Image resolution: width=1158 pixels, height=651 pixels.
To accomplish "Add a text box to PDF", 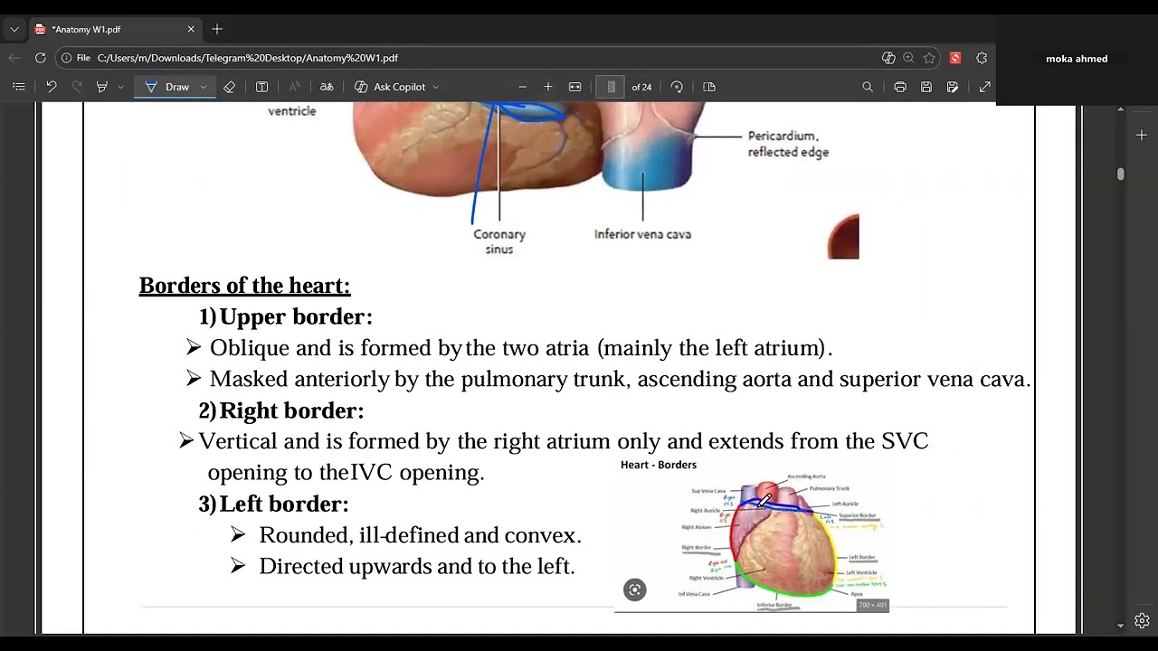I will click(x=262, y=87).
